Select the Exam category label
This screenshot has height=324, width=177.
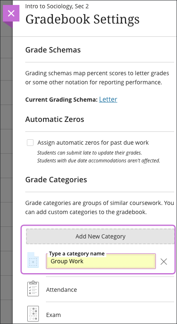53,315
